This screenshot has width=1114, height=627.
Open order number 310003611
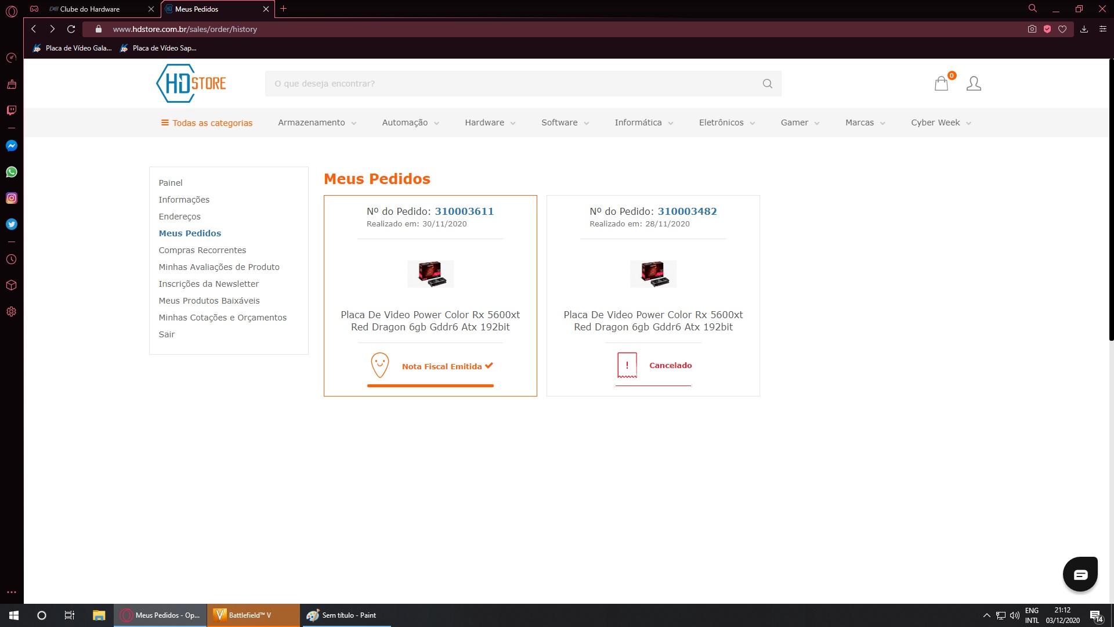pos(464,211)
